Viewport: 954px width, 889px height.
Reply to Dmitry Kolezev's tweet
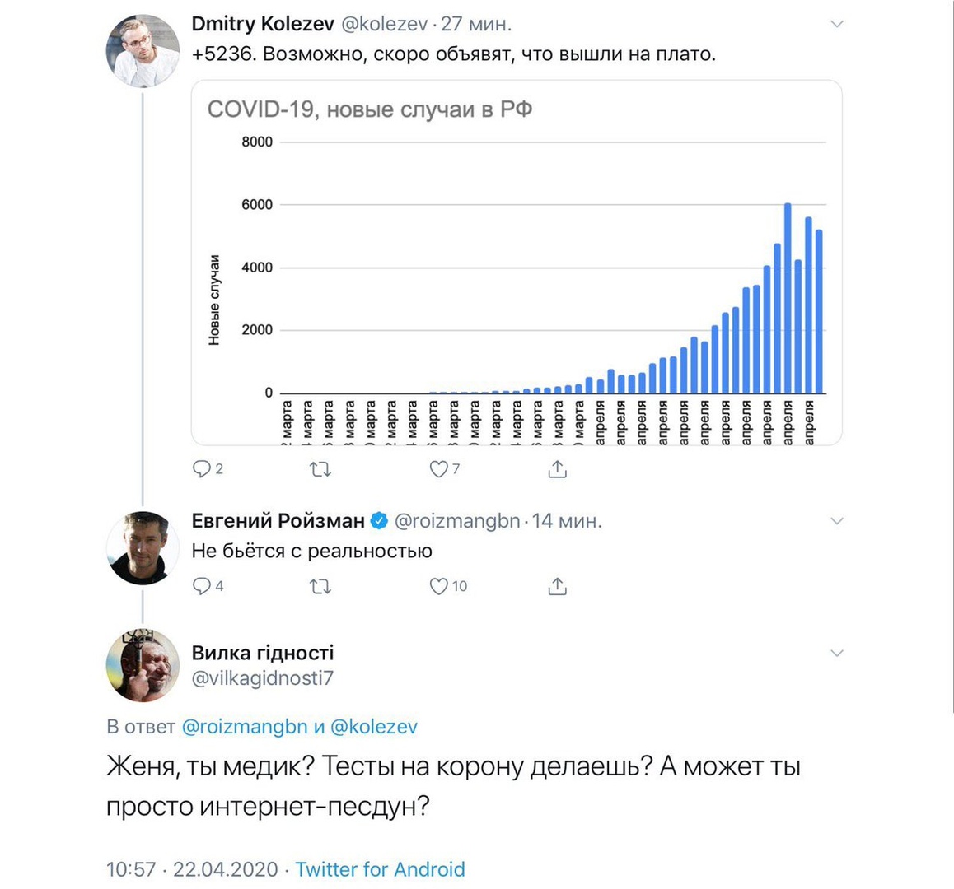(202, 469)
